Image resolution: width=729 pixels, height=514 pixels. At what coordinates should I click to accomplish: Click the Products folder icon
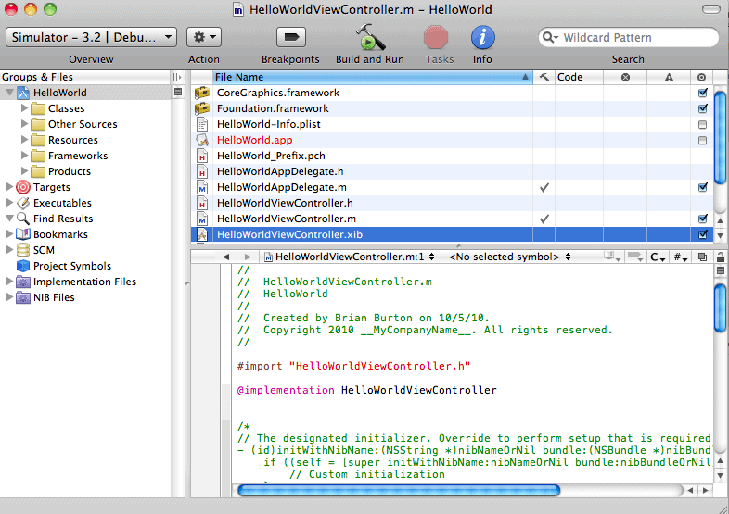tap(38, 172)
